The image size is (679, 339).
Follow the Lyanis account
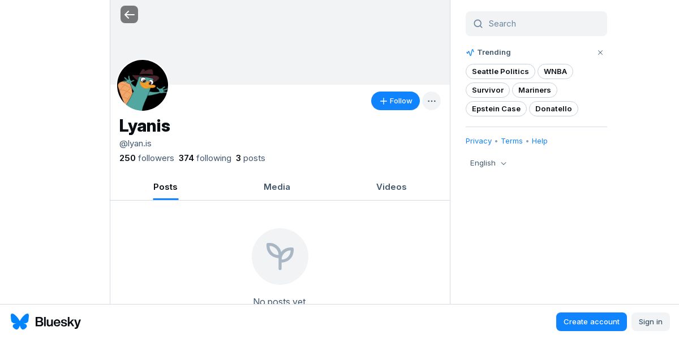tap(395, 101)
